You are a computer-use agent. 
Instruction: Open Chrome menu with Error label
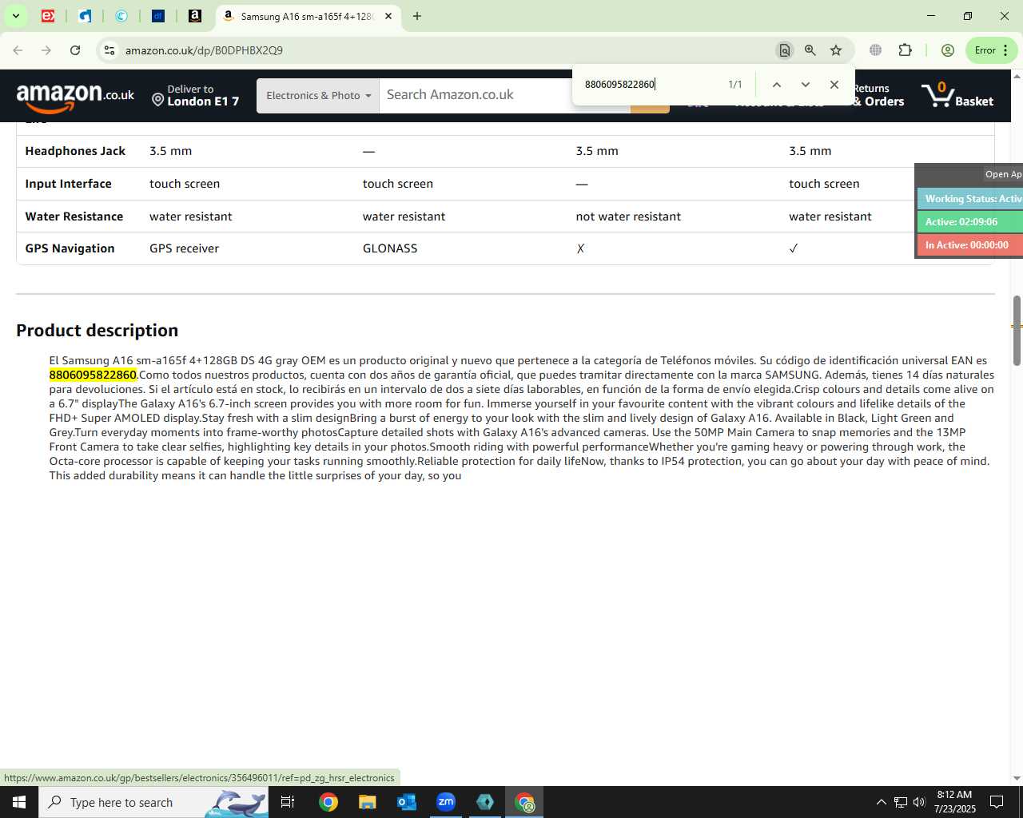[992, 50]
